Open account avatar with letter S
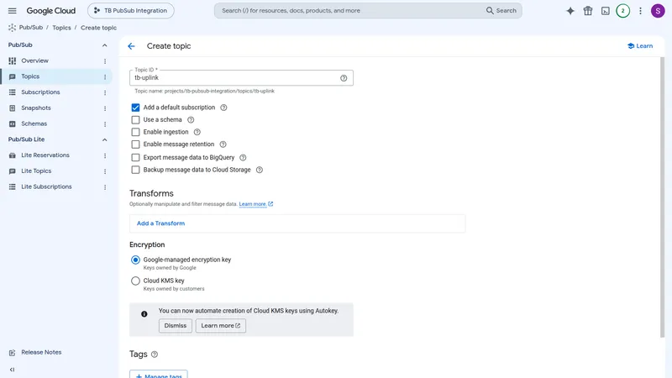The image size is (672, 378). (x=658, y=11)
